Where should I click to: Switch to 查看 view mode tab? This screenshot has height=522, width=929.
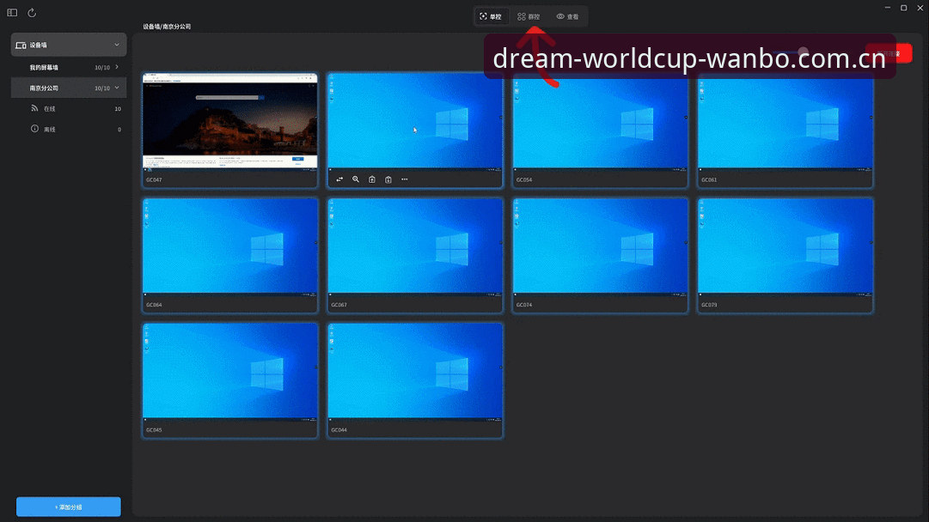point(567,16)
